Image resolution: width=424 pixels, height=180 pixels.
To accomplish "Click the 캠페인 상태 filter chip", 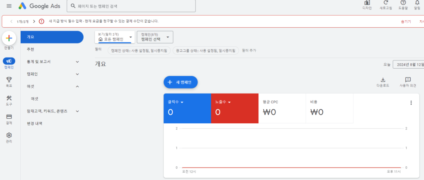I will 139,50.
